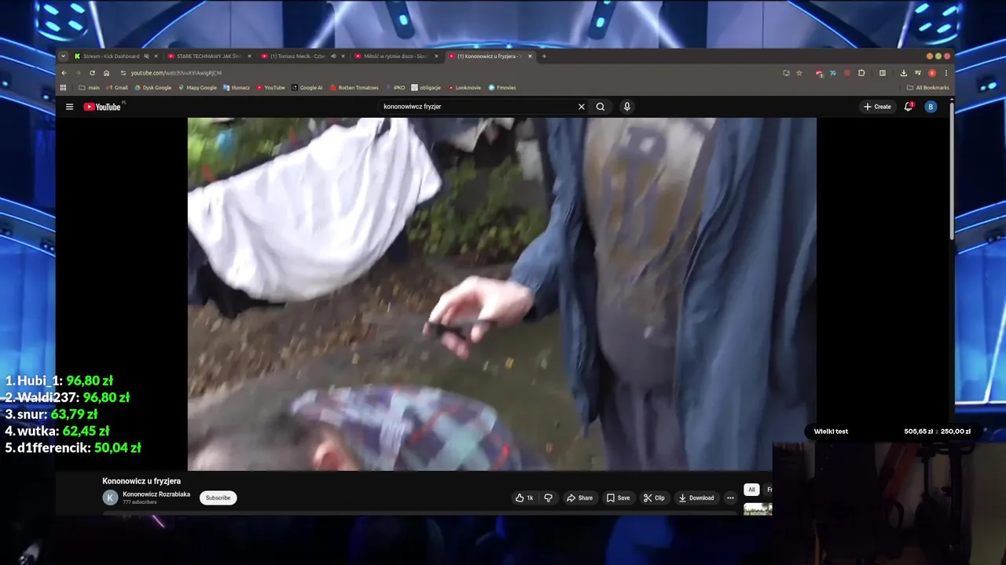Open the Fmovies bookmark
1006x565 pixels.
[x=502, y=88]
